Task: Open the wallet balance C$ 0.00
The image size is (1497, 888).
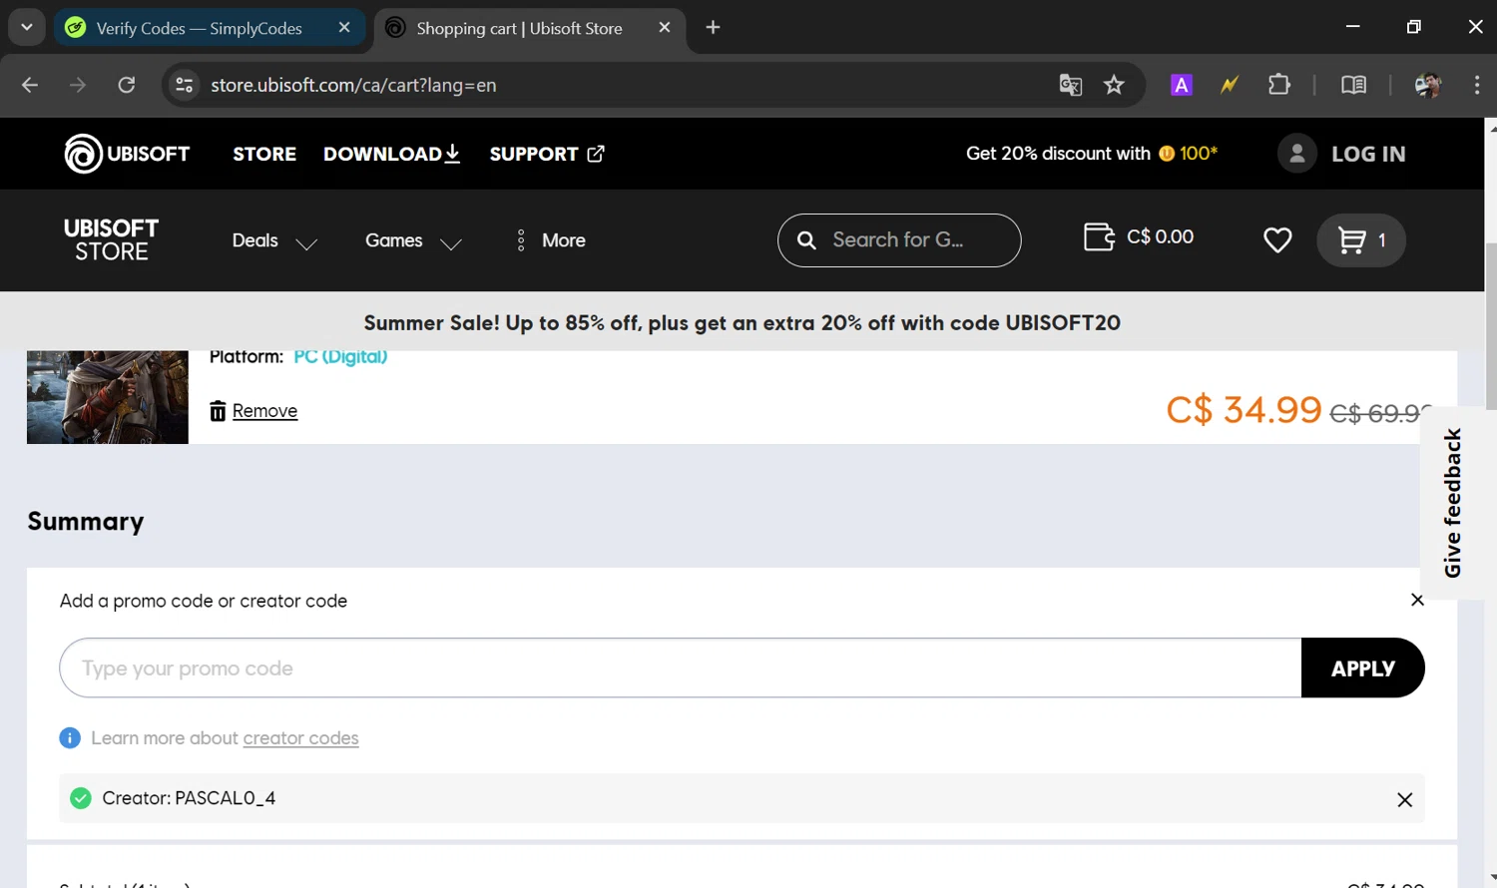Action: 1139,237
